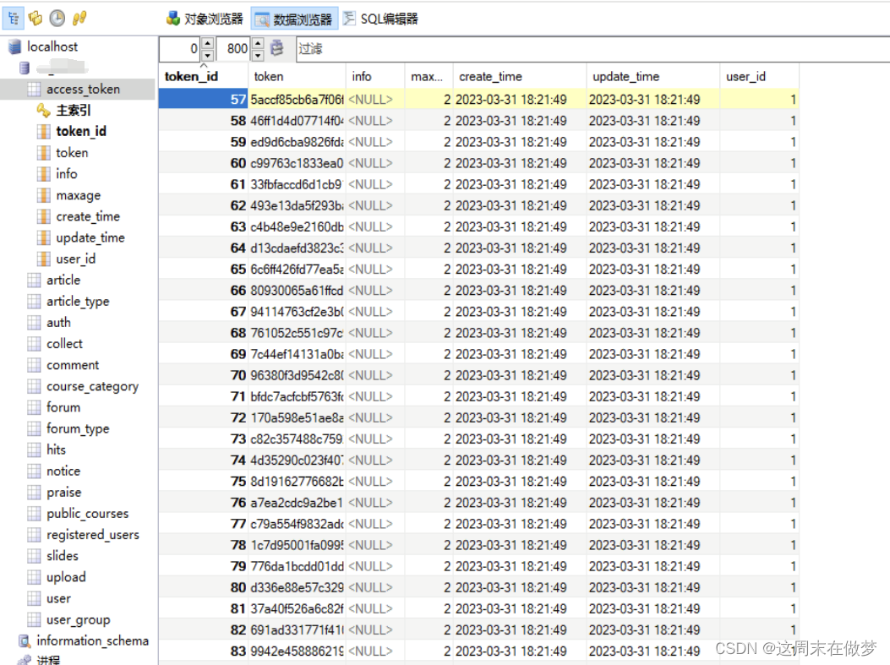Select the token column node in tree
The width and height of the screenshot is (890, 665).
click(x=72, y=153)
